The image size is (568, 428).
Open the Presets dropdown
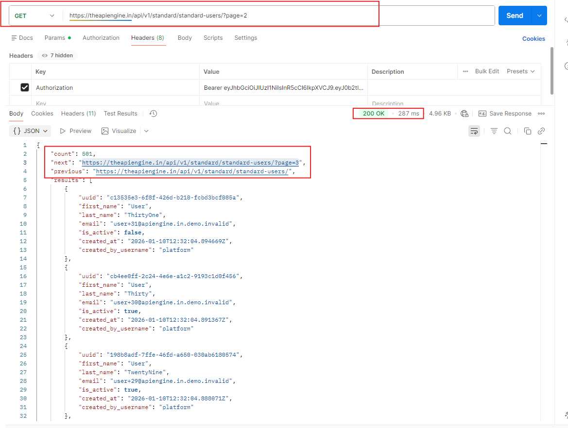click(x=520, y=71)
